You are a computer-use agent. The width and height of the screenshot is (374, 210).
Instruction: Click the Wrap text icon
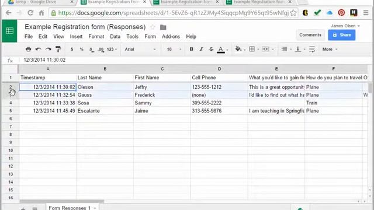[x=312, y=49]
